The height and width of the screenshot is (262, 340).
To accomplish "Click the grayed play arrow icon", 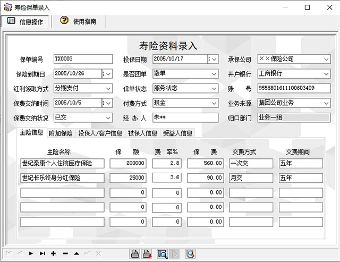I will coord(175,253).
